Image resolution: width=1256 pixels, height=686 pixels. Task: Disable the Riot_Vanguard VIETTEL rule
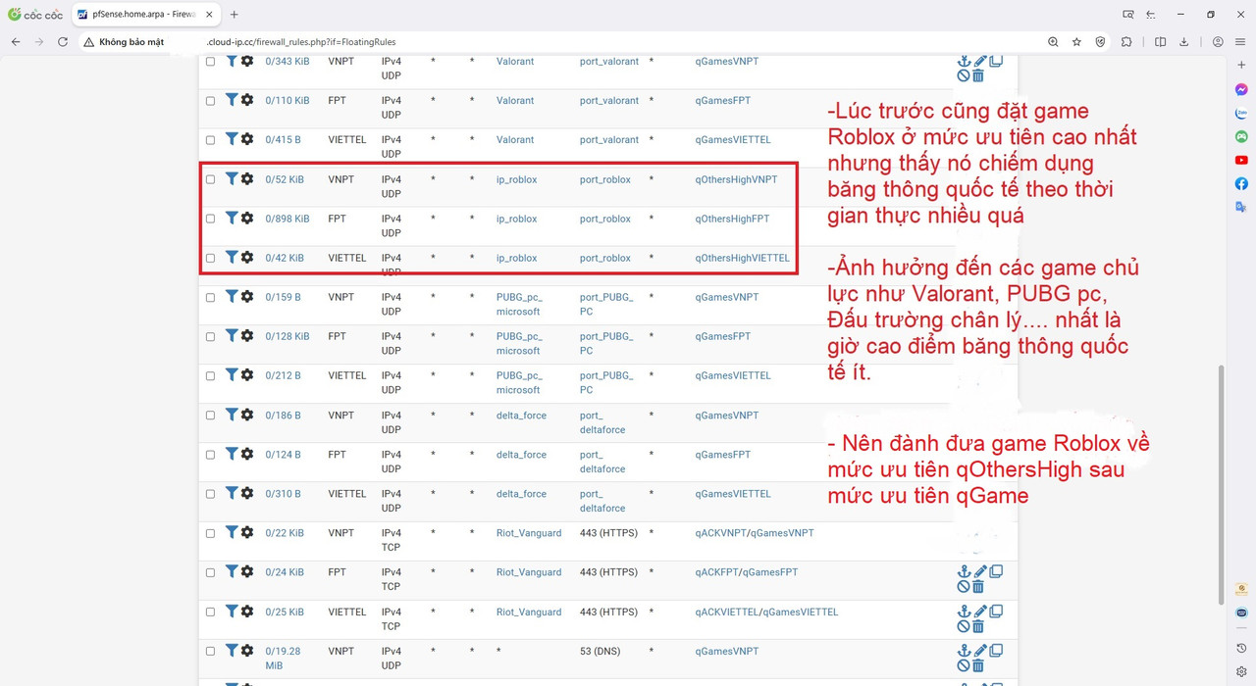964,626
